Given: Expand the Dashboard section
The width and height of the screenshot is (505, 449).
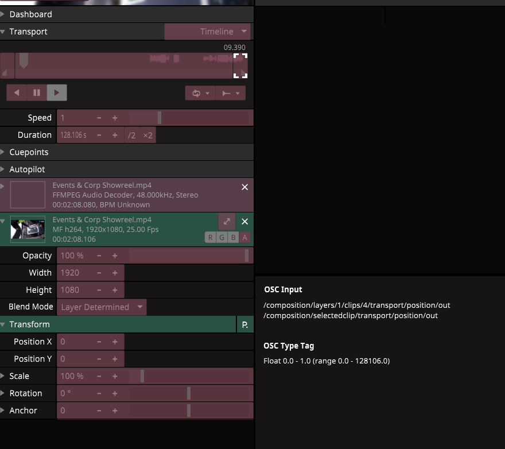Looking at the screenshot, I should [30, 14].
